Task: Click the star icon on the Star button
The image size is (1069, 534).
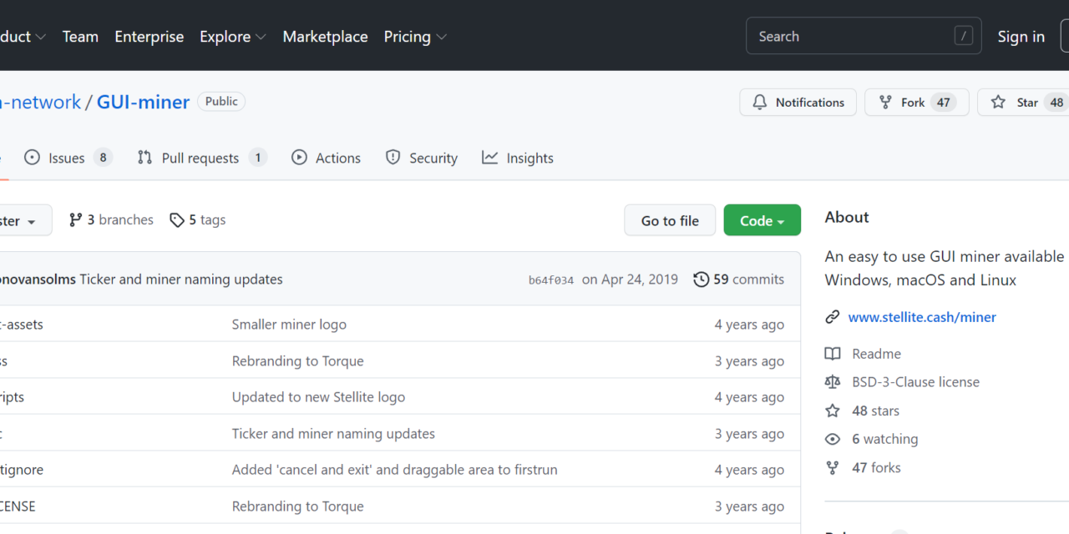Action: pyautogui.click(x=998, y=102)
